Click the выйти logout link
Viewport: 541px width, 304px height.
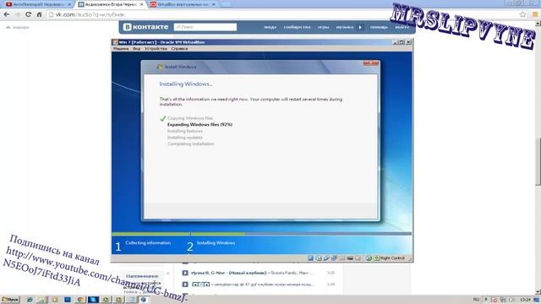(402, 27)
